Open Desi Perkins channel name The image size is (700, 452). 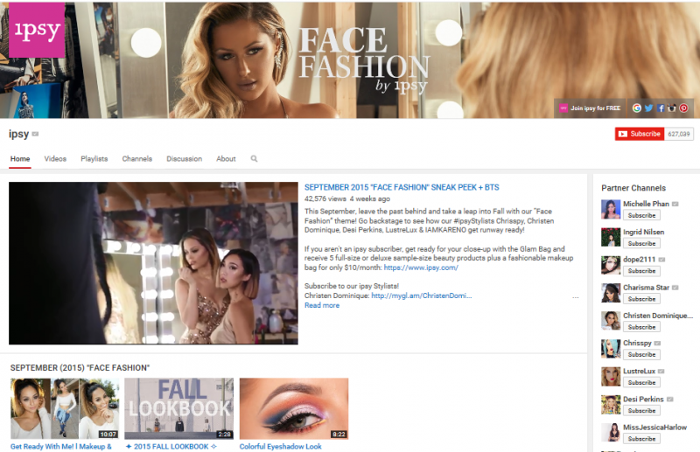coord(643,400)
